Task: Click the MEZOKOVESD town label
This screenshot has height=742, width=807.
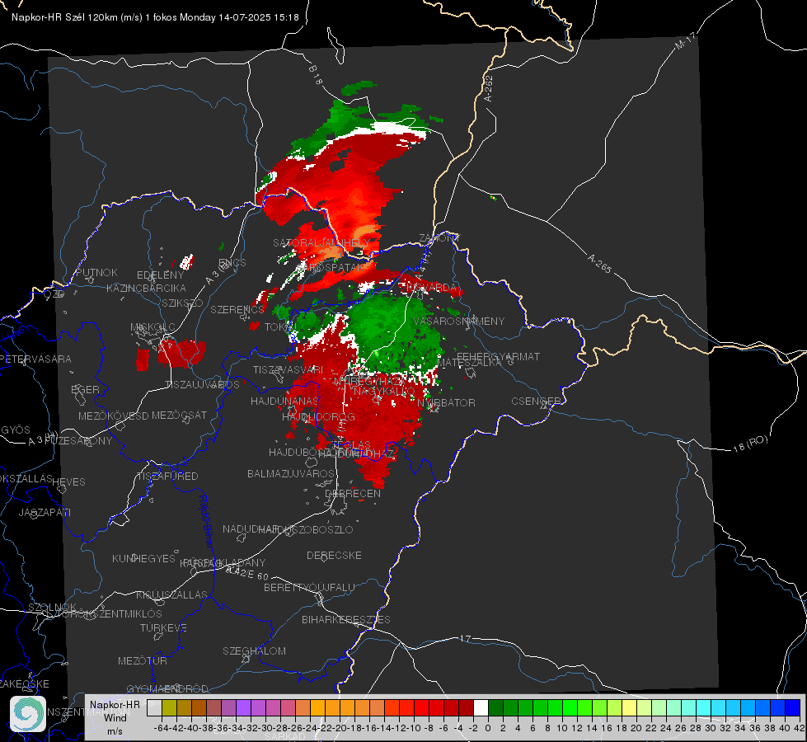Action: tap(113, 416)
